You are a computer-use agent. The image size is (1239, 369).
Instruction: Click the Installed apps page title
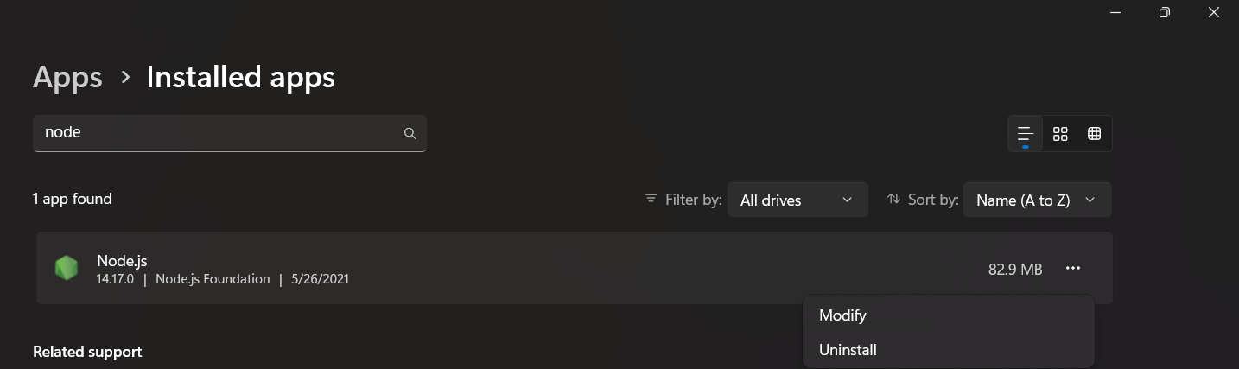(x=240, y=78)
